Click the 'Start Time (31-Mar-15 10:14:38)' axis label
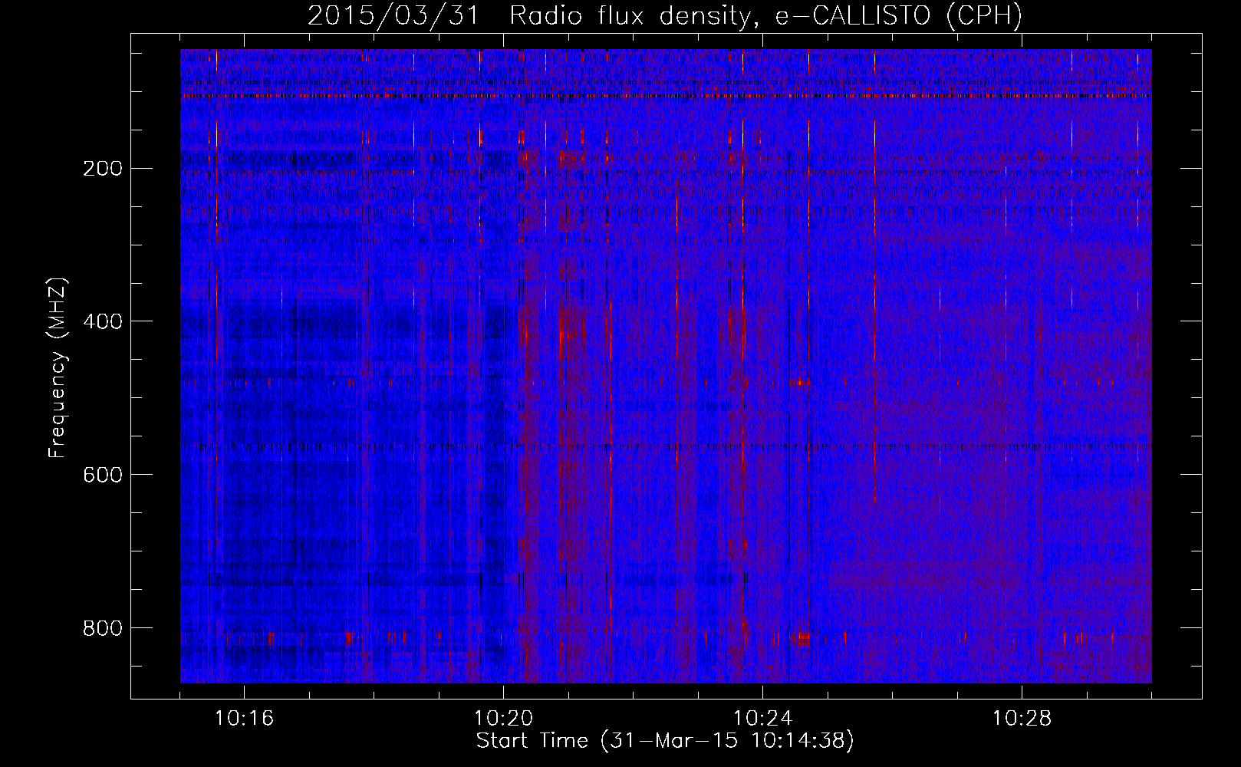This screenshot has height=767, width=1241. pos(665,741)
